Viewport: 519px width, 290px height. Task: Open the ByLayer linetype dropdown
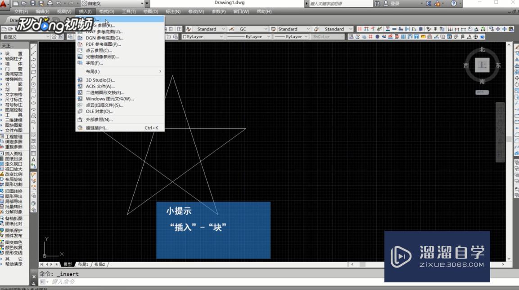[268, 37]
